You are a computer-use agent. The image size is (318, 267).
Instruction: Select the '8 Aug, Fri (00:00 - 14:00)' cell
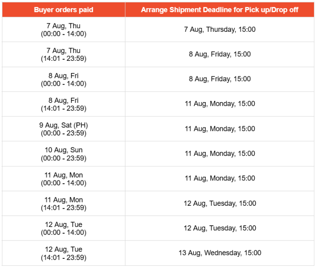point(63,80)
